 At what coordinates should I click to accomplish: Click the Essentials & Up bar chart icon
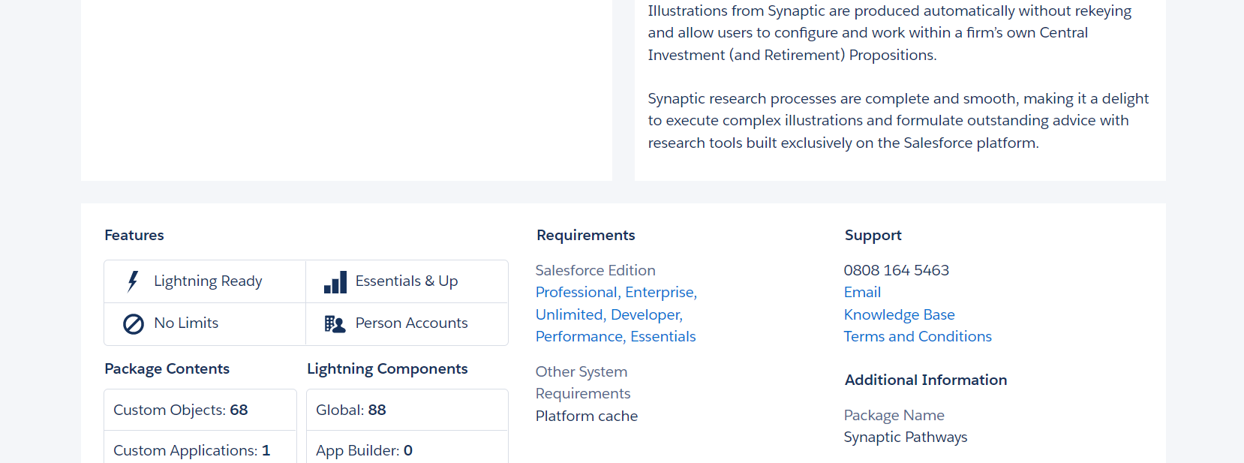click(335, 282)
